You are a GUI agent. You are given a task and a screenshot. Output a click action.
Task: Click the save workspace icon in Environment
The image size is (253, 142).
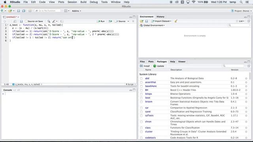(x=147, y=21)
